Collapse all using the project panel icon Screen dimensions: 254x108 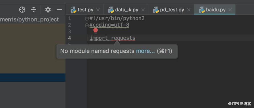(x=33, y=10)
